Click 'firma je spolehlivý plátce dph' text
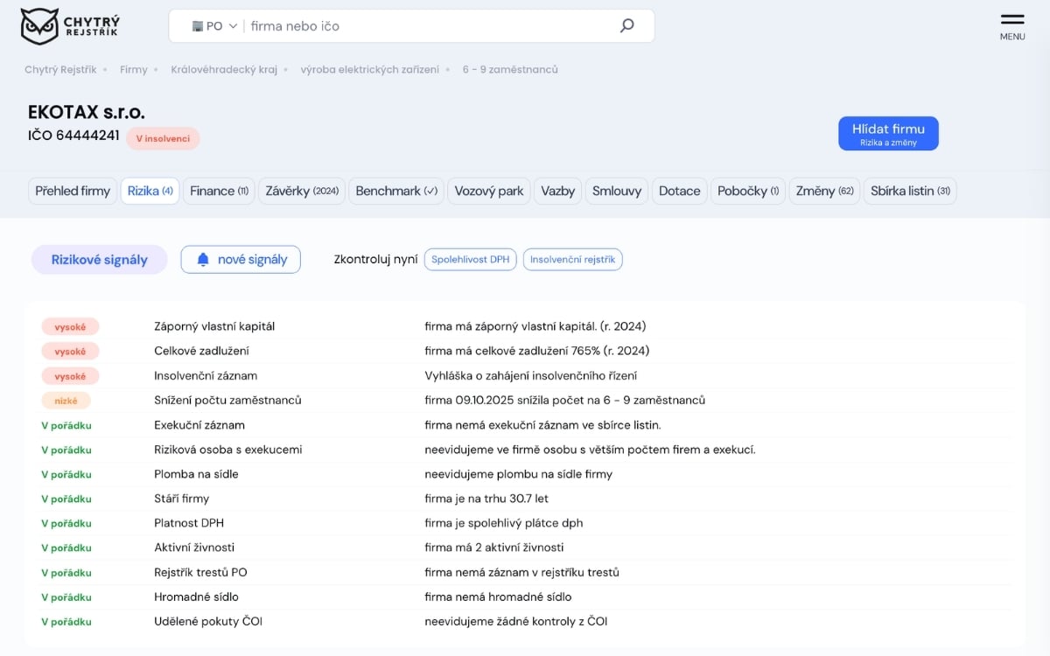This screenshot has width=1050, height=656. (504, 523)
